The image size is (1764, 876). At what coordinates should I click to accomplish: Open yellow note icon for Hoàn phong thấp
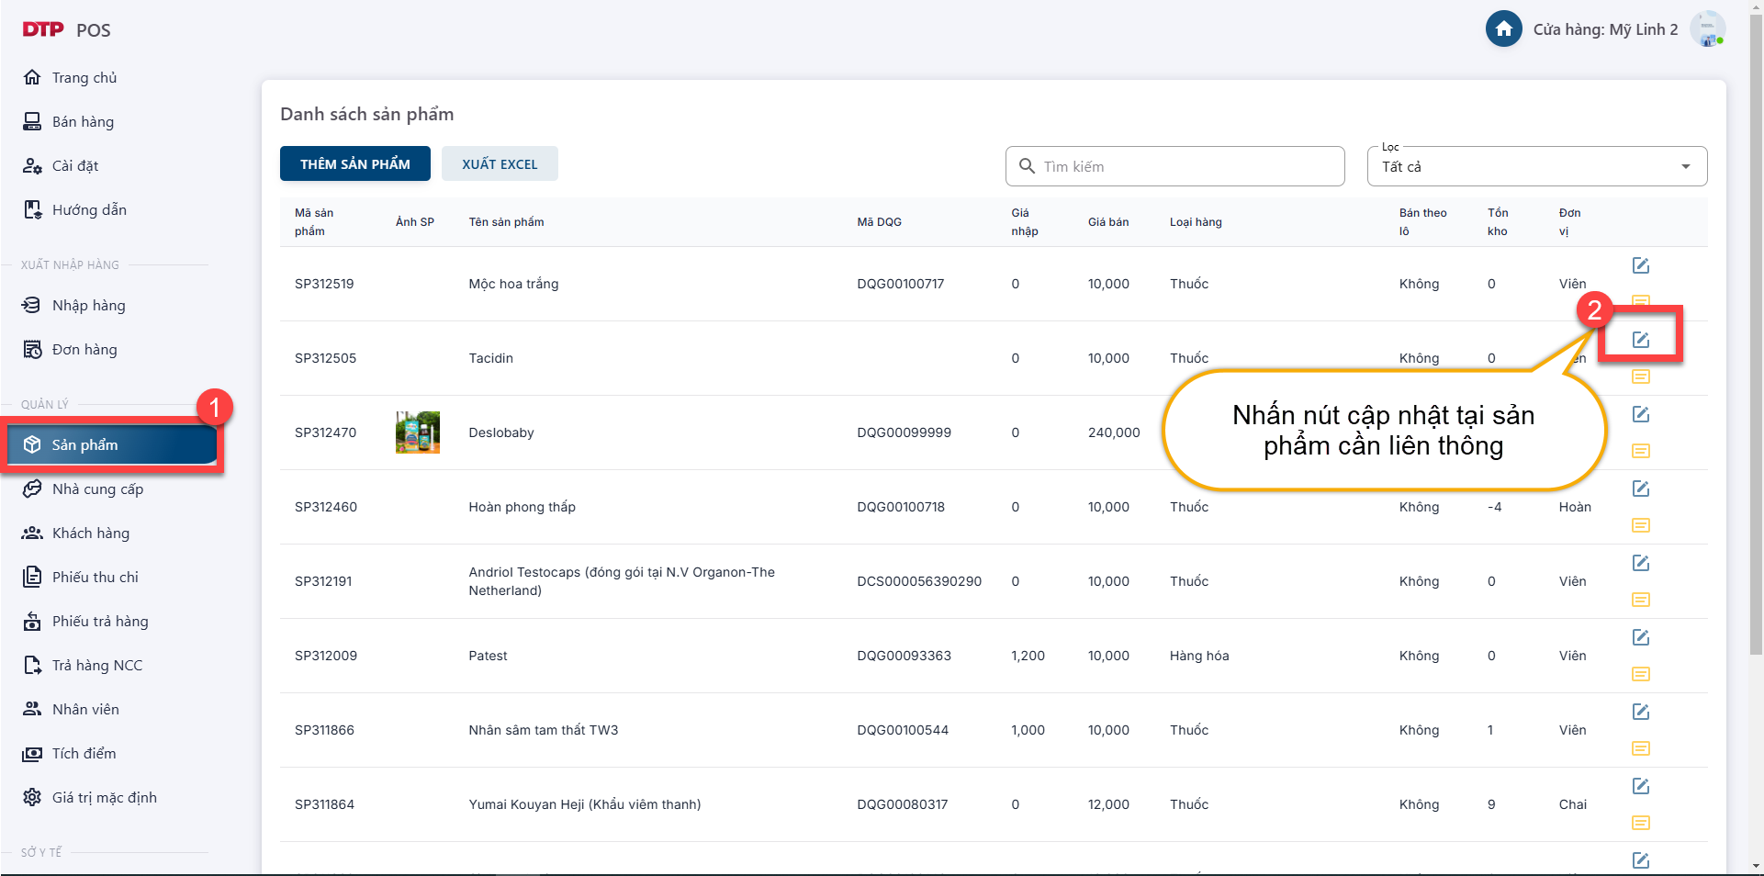coord(1640,525)
